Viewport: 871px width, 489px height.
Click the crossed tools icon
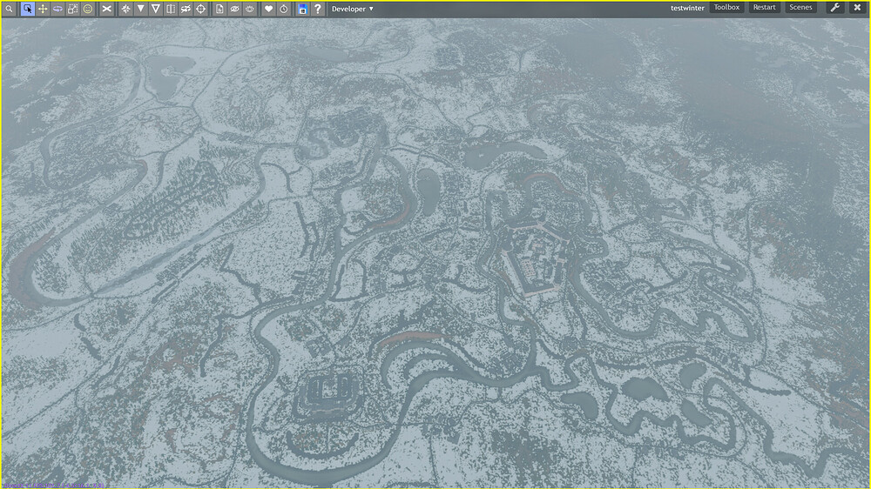pos(107,9)
